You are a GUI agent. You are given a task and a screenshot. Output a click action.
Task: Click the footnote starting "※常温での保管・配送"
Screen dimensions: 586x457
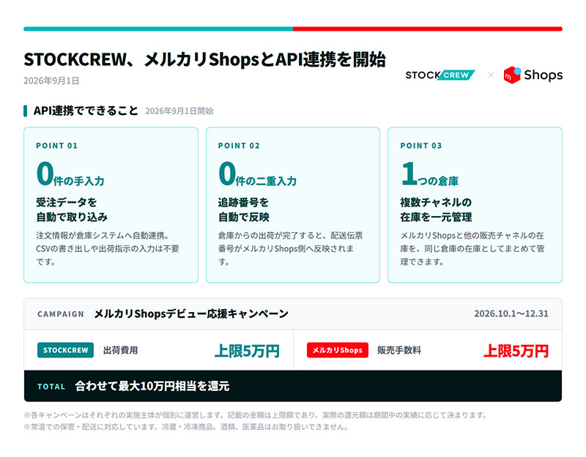(186, 427)
